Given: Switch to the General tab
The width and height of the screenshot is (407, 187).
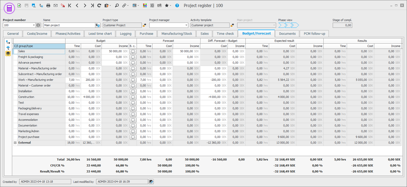Looking at the screenshot, I should click(x=13, y=34).
